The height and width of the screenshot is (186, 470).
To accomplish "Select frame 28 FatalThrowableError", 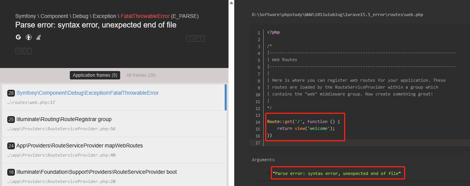I will pyautogui.click(x=114, y=98).
